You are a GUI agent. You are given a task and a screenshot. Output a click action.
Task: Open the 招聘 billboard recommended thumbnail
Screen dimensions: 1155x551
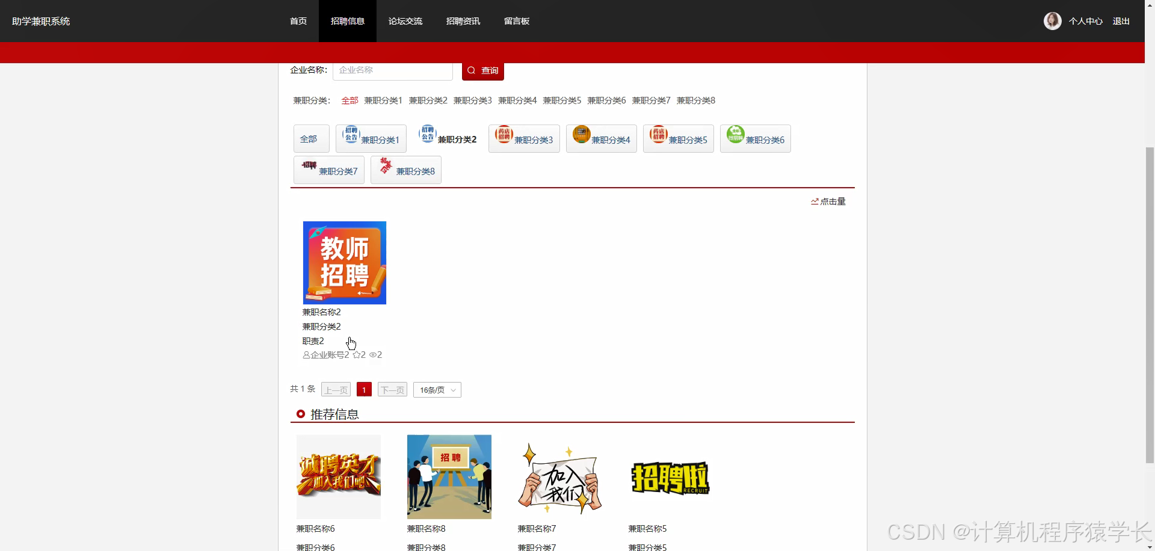point(449,477)
